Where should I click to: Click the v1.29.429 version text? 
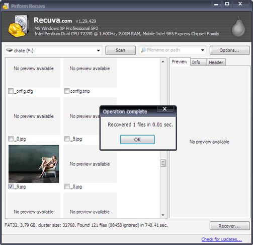click(x=86, y=21)
